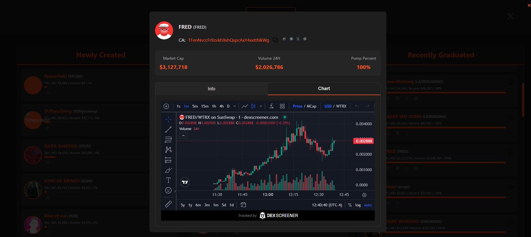The image size is (531, 237).
Task: Open the DEX Screener tracked-by link
Action: pyautogui.click(x=268, y=215)
